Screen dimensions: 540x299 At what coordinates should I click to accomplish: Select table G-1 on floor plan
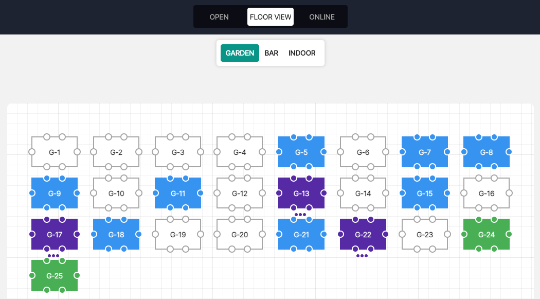pos(55,152)
